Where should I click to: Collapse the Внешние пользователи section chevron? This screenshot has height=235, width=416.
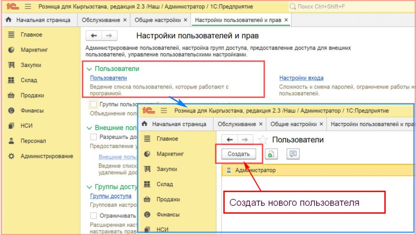tap(89, 128)
